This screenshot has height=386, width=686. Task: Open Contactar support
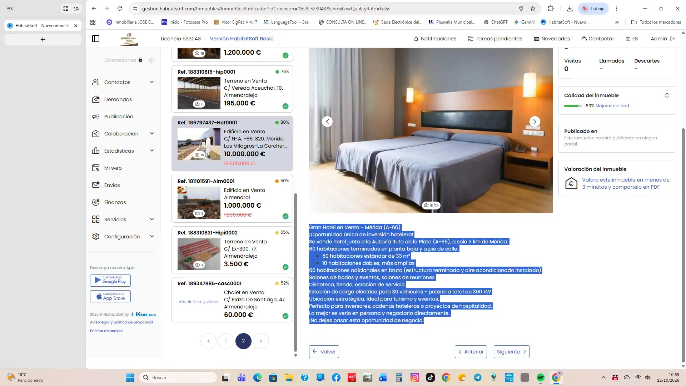(x=598, y=39)
